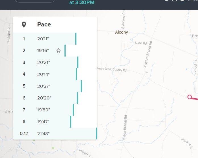The width and height of the screenshot is (198, 158).
Task: Select mile 2 split row with 19'16" pace
Action: 55,51
